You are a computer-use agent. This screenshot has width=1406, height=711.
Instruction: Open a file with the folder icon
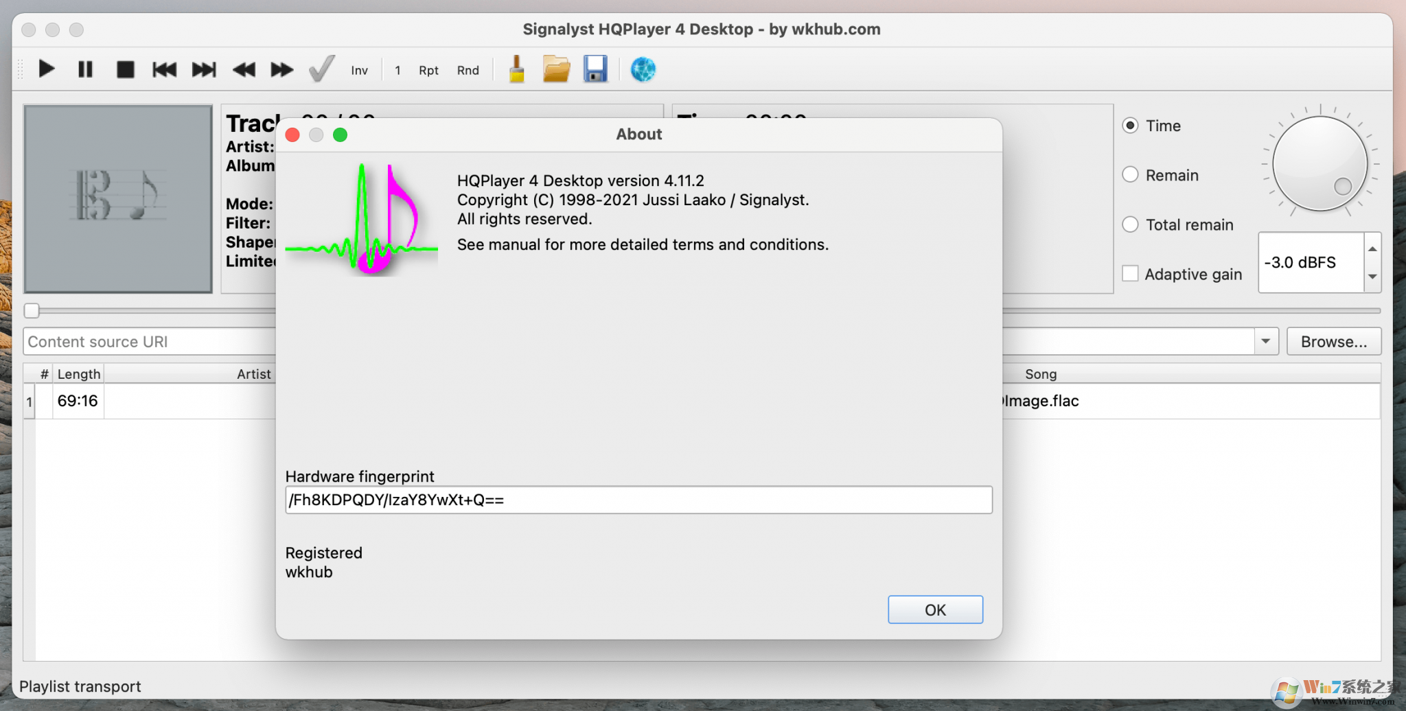tap(556, 68)
